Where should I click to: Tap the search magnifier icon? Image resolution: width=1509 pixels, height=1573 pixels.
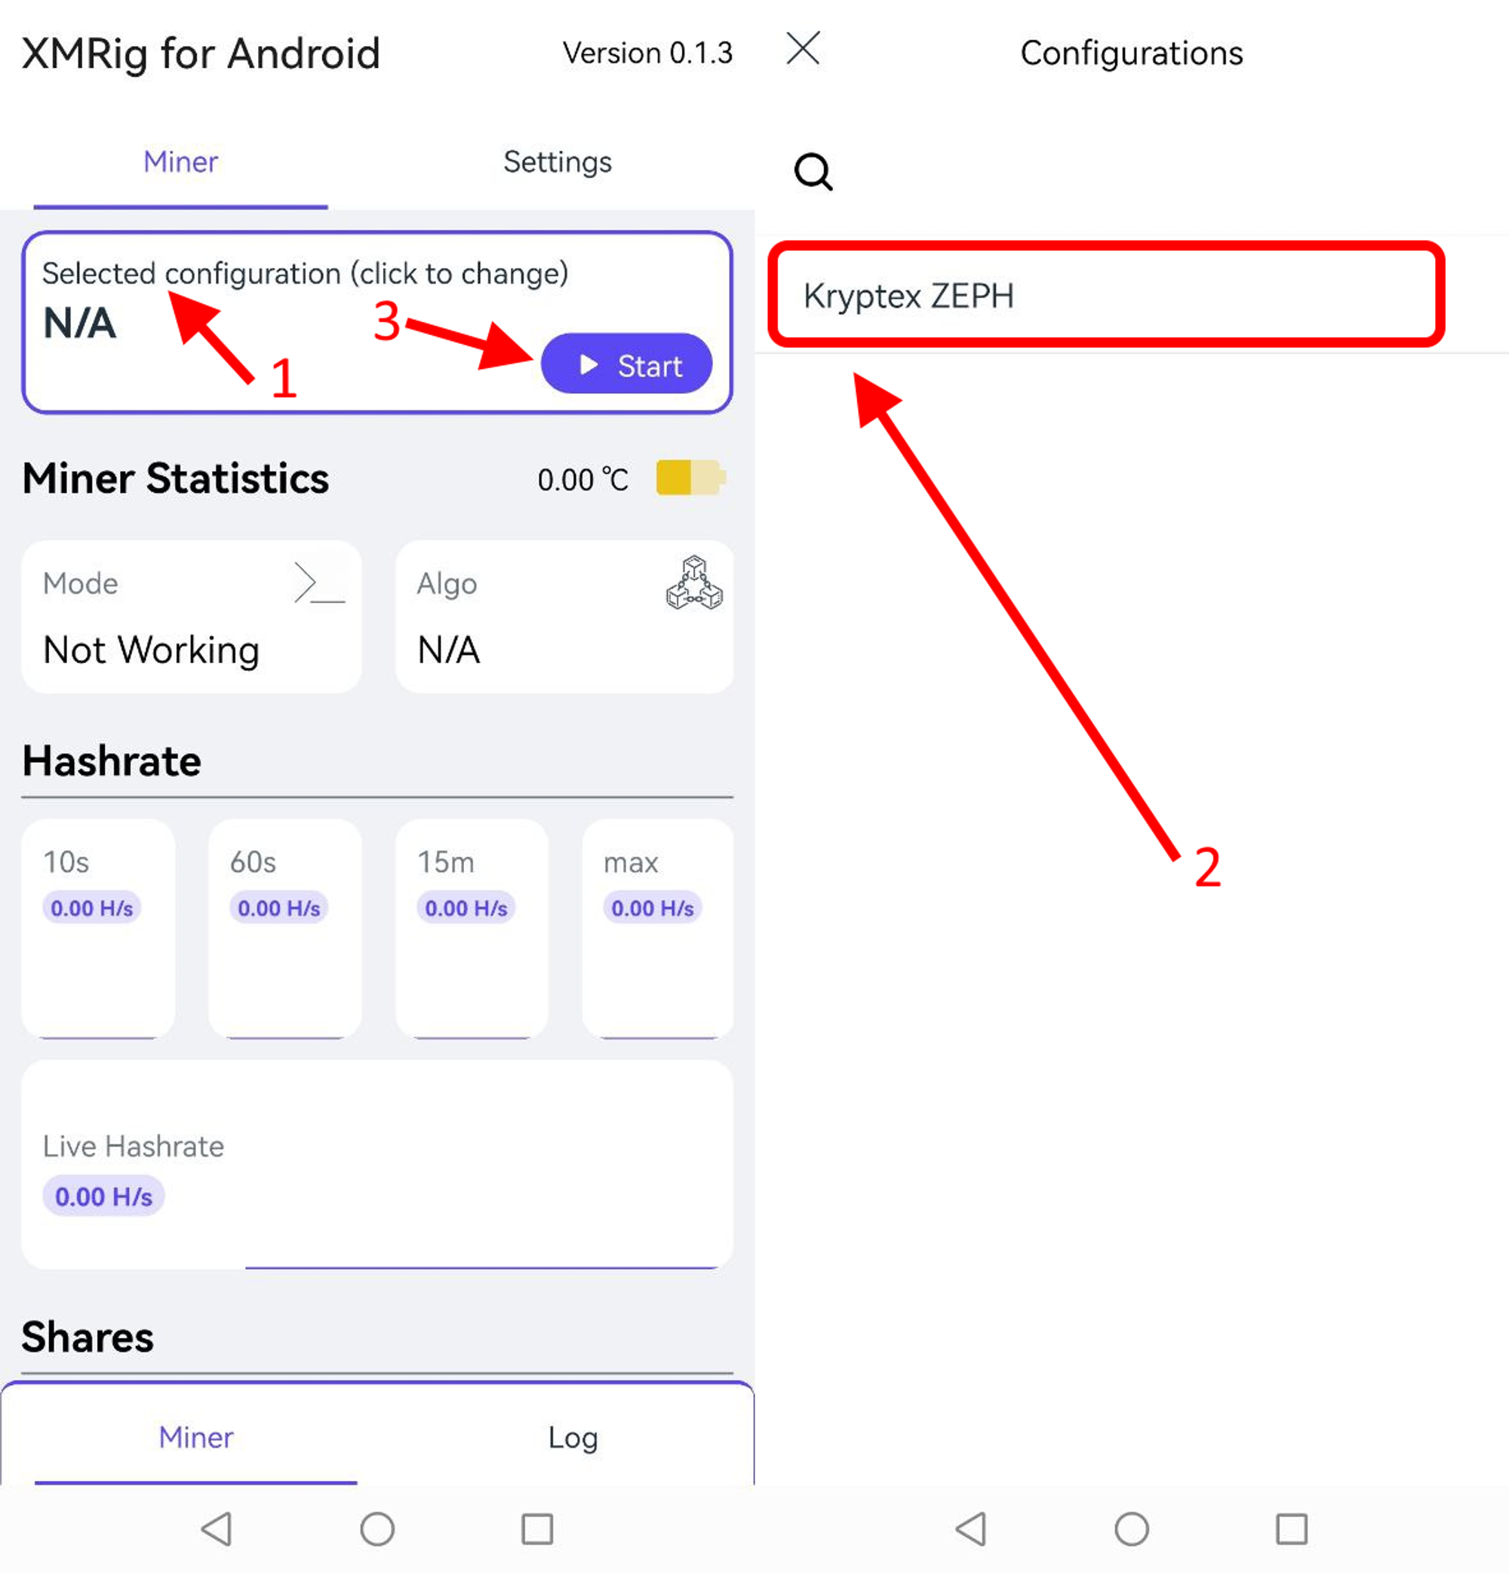click(813, 171)
